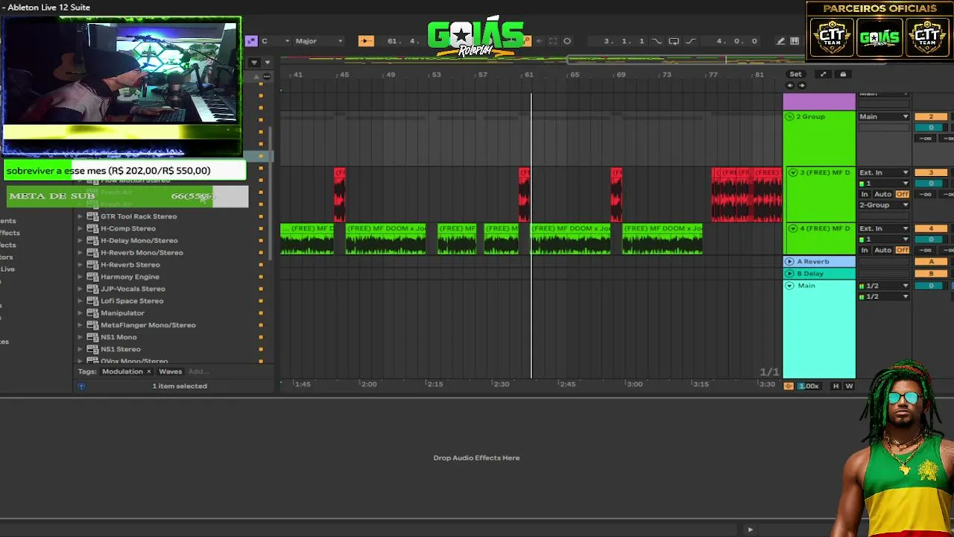Open track 3 output 2-Group dropdown
The width and height of the screenshot is (954, 537).
[884, 205]
